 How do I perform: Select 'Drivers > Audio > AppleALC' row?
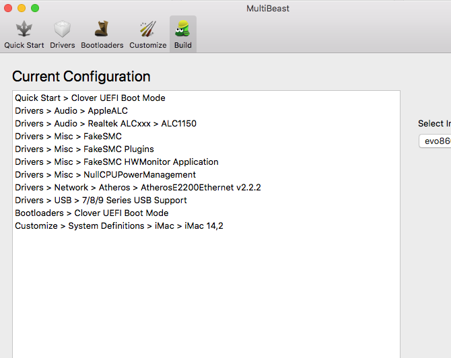(206, 111)
